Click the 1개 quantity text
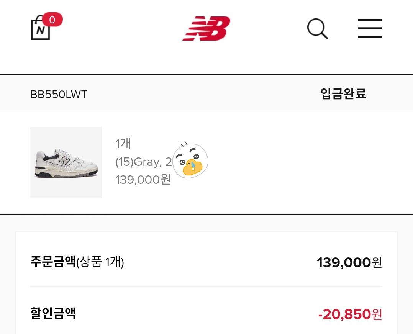 point(123,144)
